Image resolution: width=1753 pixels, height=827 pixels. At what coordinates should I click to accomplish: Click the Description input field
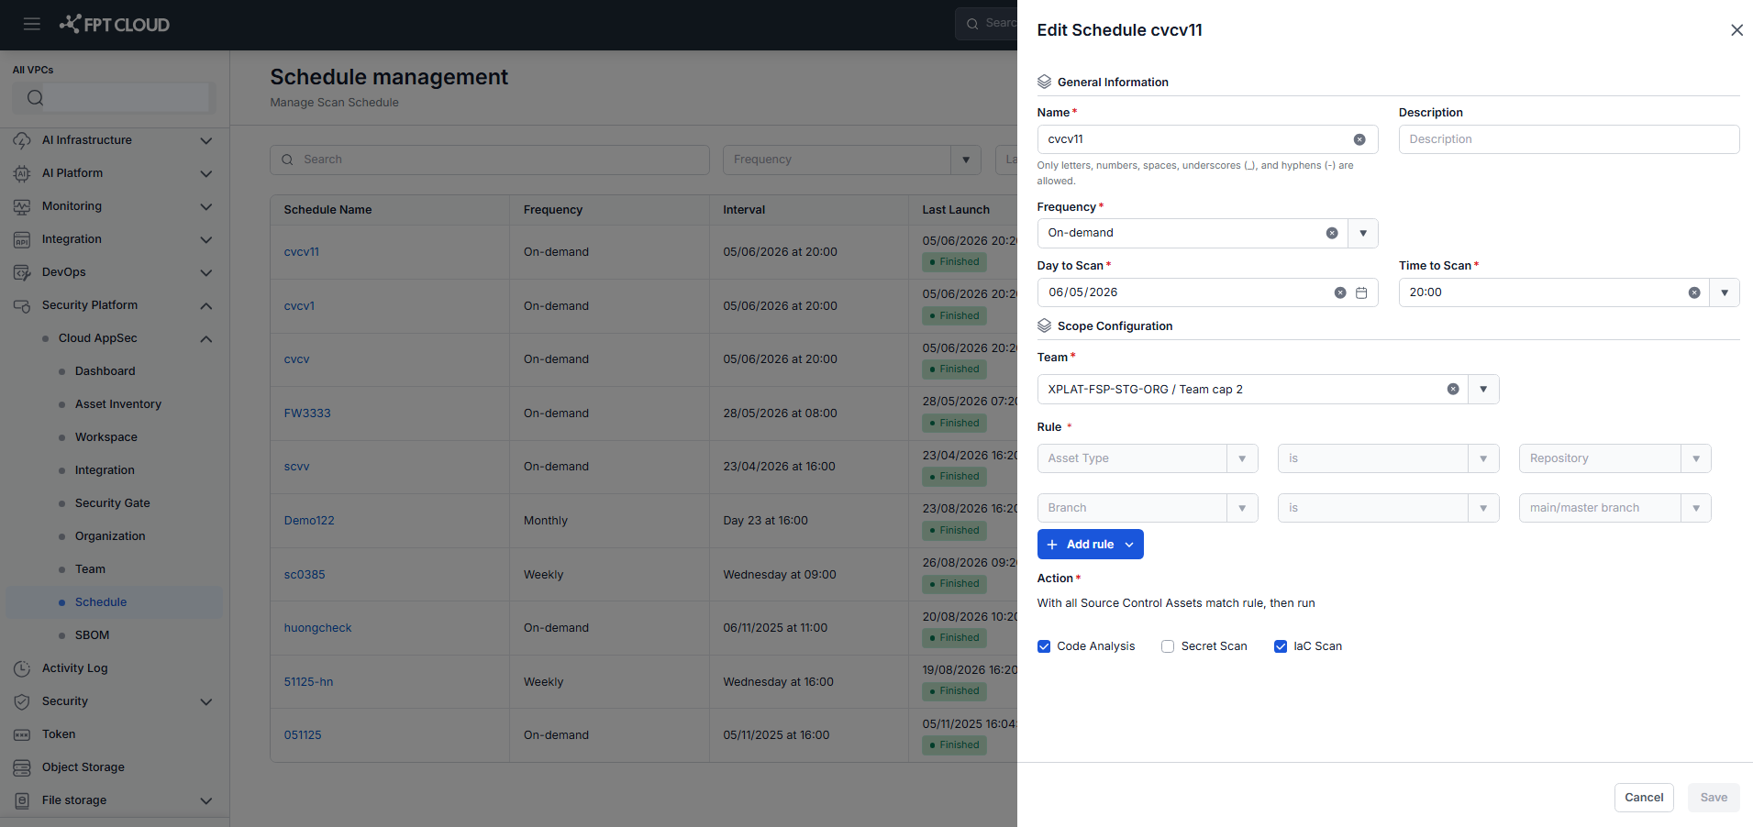(1569, 139)
